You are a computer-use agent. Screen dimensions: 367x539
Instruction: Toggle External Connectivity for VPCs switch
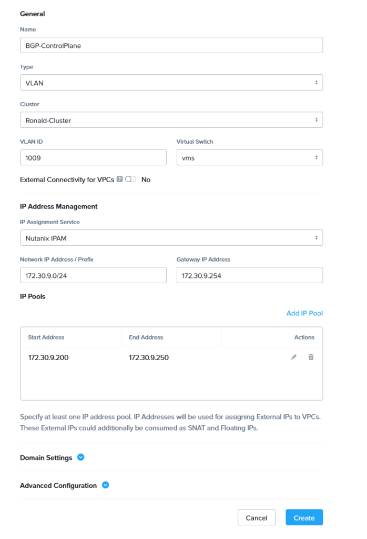131,179
